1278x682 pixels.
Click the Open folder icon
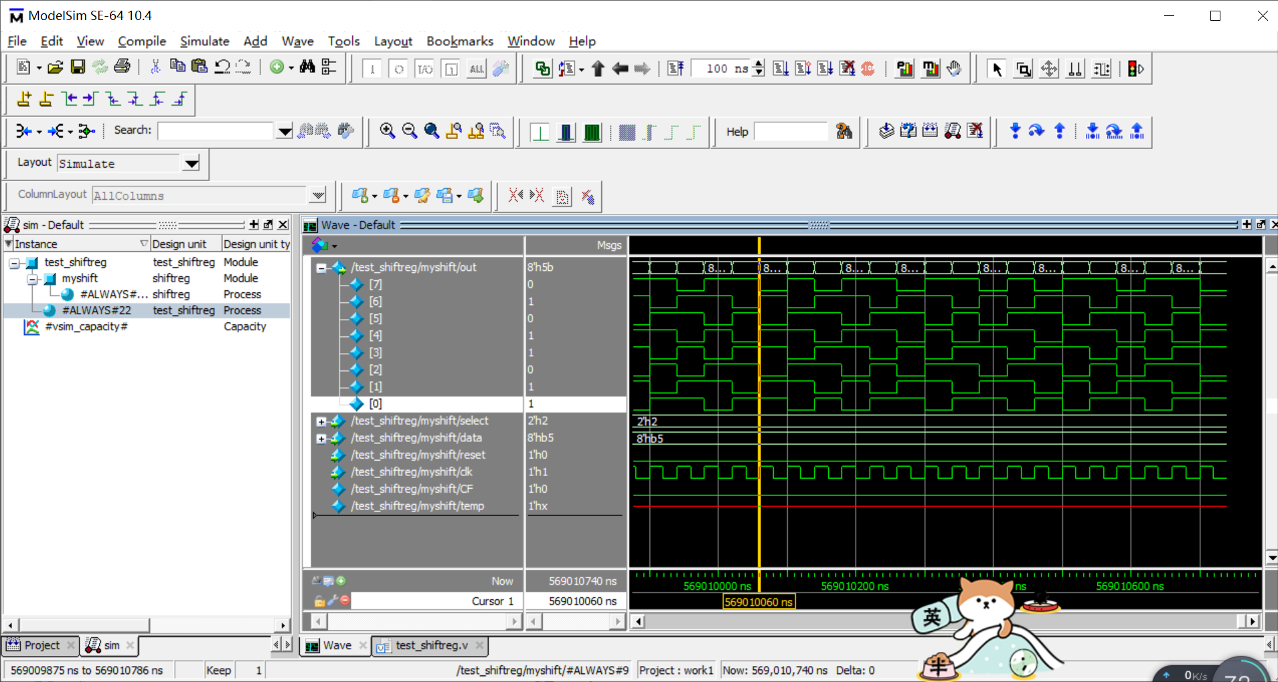point(56,67)
